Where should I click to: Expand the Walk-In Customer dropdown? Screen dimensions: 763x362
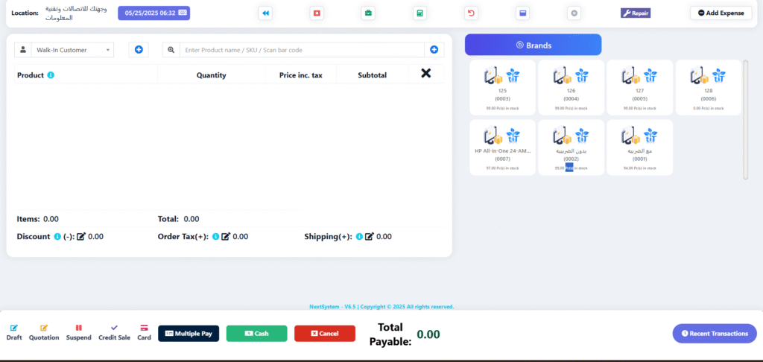72,50
